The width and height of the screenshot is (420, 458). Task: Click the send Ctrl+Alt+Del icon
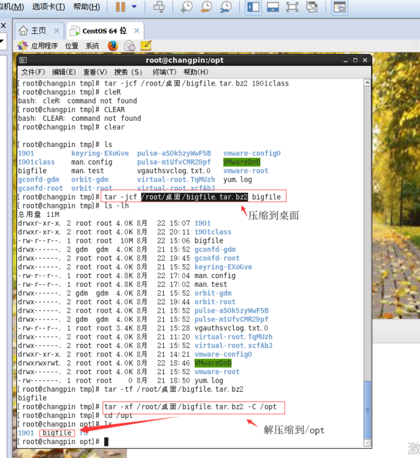[159, 7]
